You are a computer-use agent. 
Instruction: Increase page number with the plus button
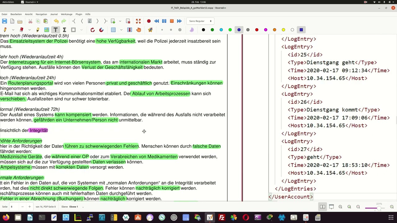click(x=29, y=207)
